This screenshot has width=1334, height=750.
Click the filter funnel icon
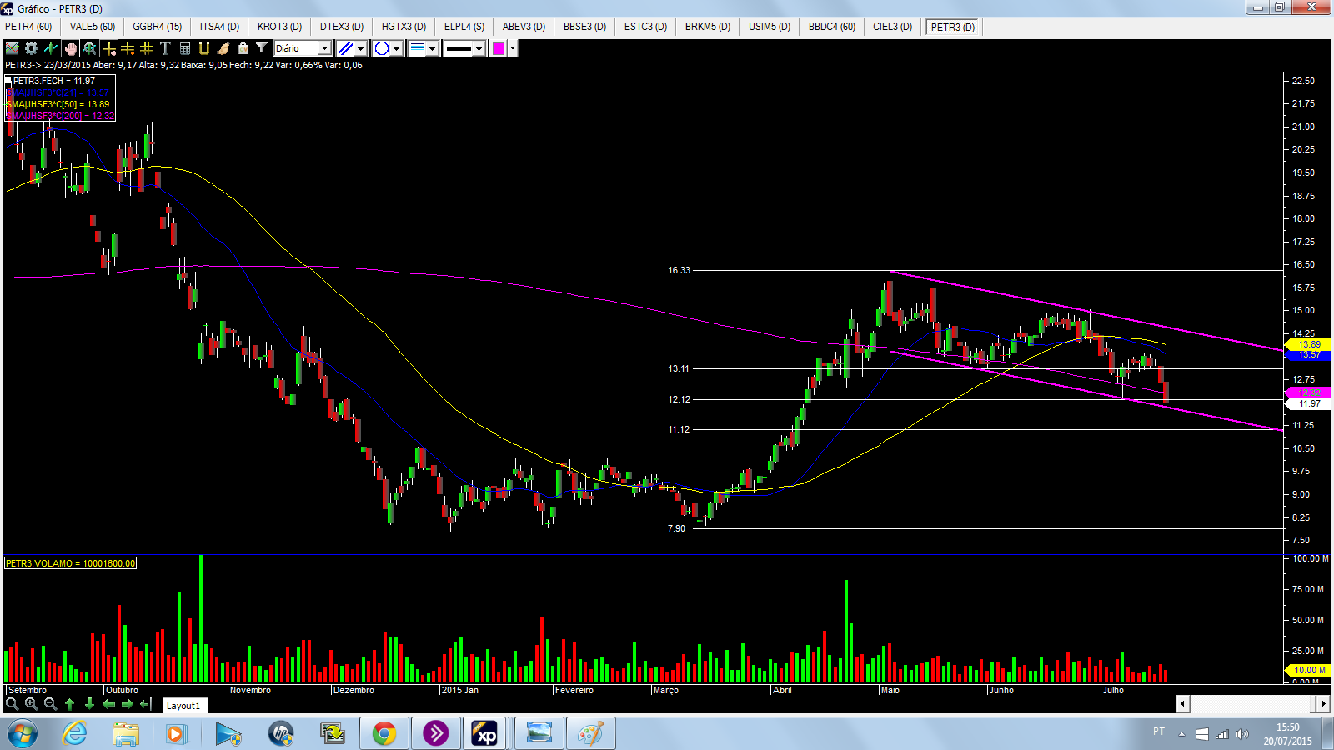262,48
